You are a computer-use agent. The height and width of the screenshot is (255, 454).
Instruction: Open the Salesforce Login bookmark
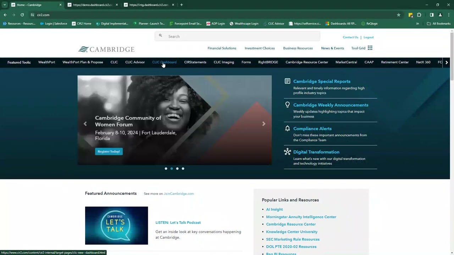point(53,24)
